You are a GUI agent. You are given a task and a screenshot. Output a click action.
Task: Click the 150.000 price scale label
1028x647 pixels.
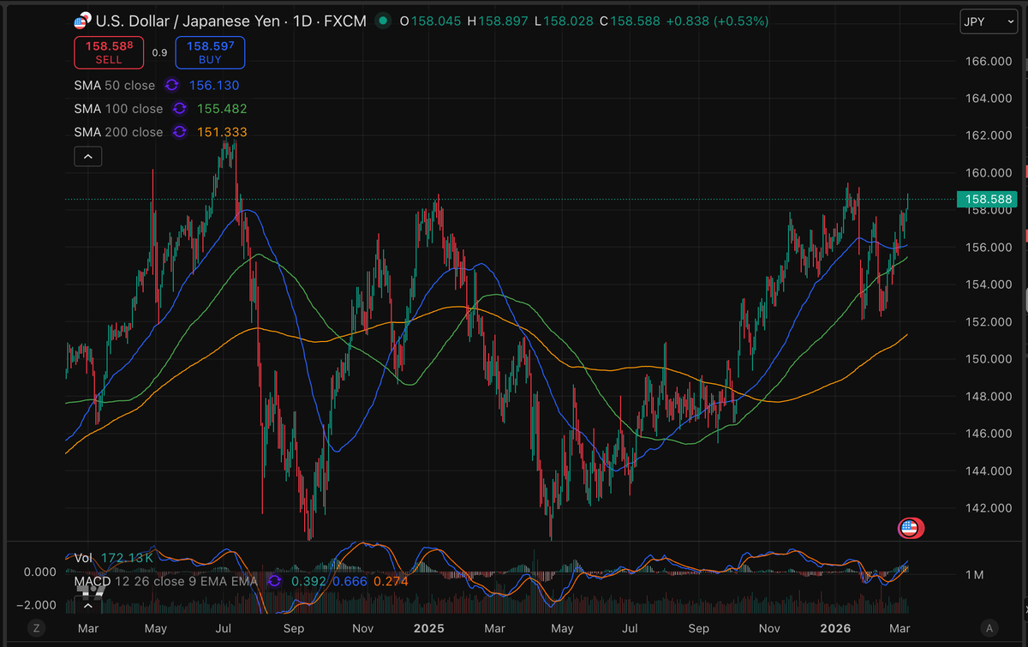click(x=989, y=358)
